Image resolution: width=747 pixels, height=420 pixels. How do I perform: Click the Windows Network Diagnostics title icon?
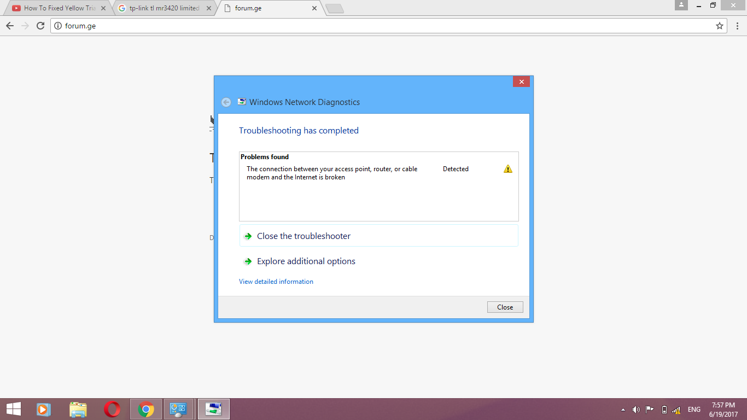242,102
